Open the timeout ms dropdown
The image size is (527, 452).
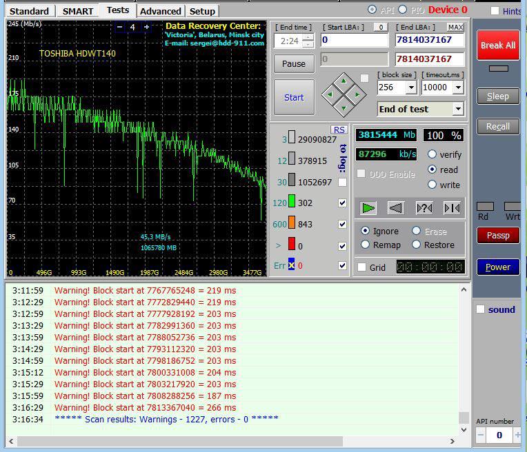point(458,88)
